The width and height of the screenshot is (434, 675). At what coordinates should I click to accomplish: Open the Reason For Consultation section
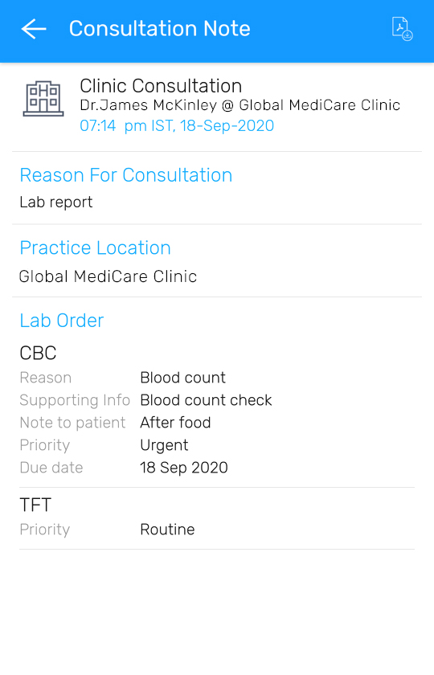click(126, 175)
